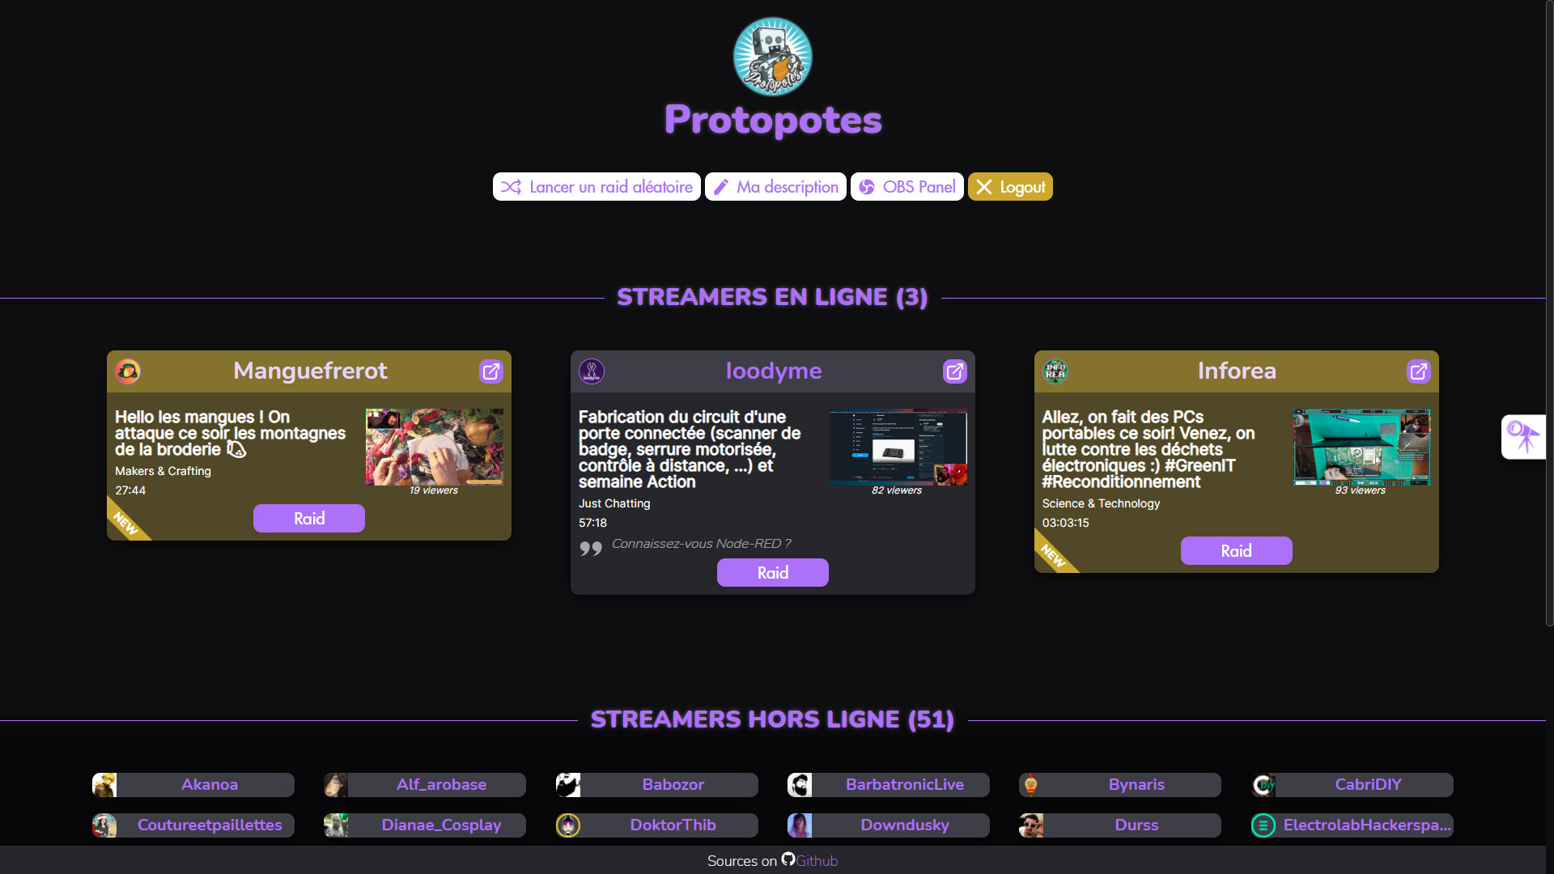1554x874 pixels.
Task: Select the offline streamer DoktorThib
Action: point(657,825)
